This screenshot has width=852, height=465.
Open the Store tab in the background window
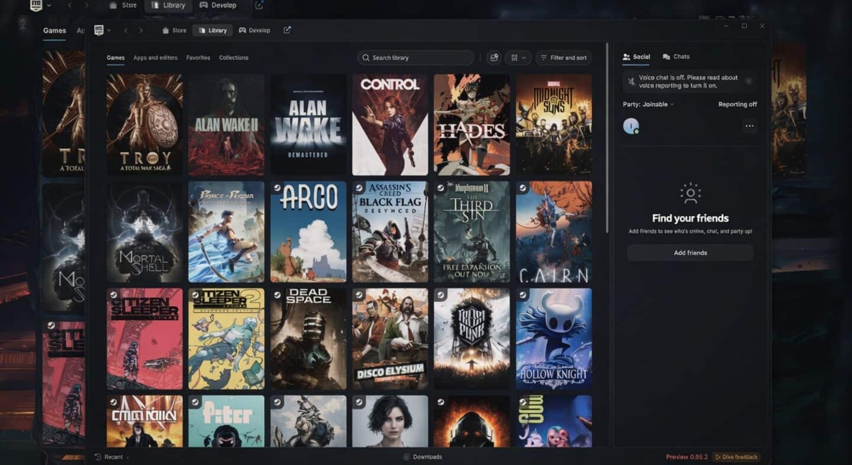(123, 5)
